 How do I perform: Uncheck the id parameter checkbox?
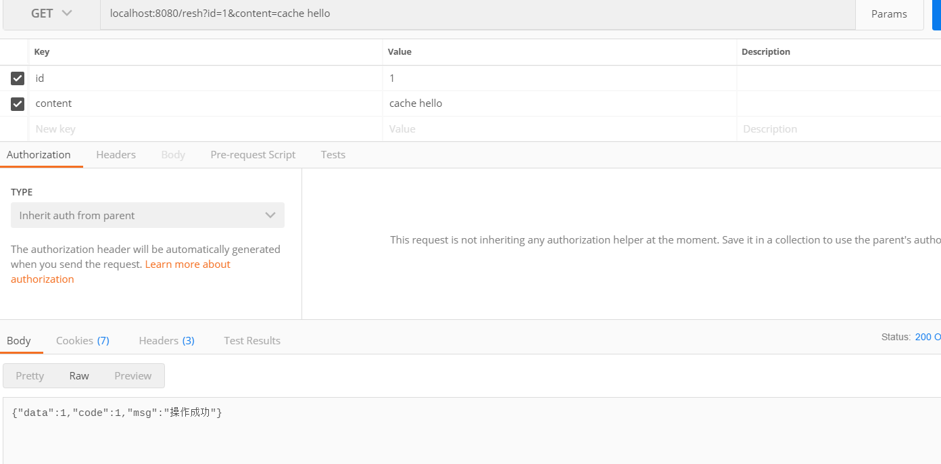tap(18, 78)
